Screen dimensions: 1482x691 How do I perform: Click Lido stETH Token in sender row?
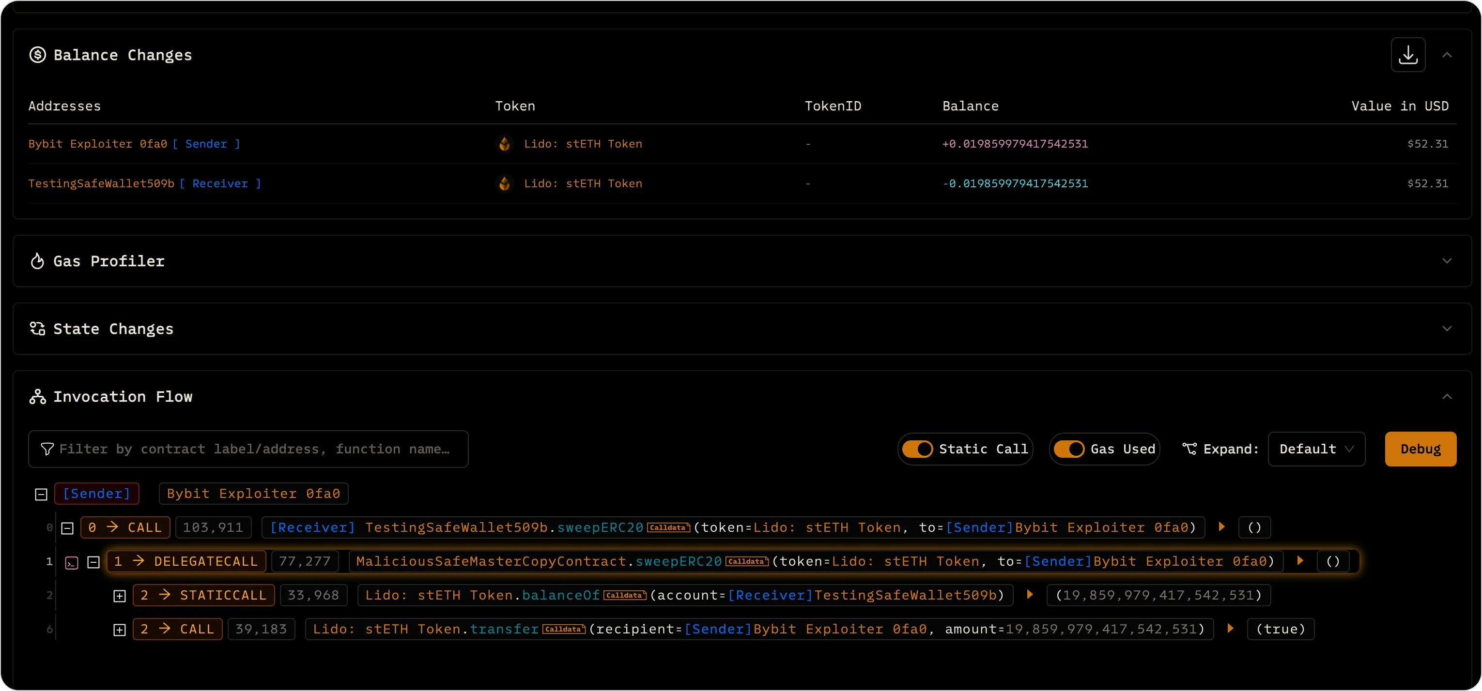tap(583, 144)
